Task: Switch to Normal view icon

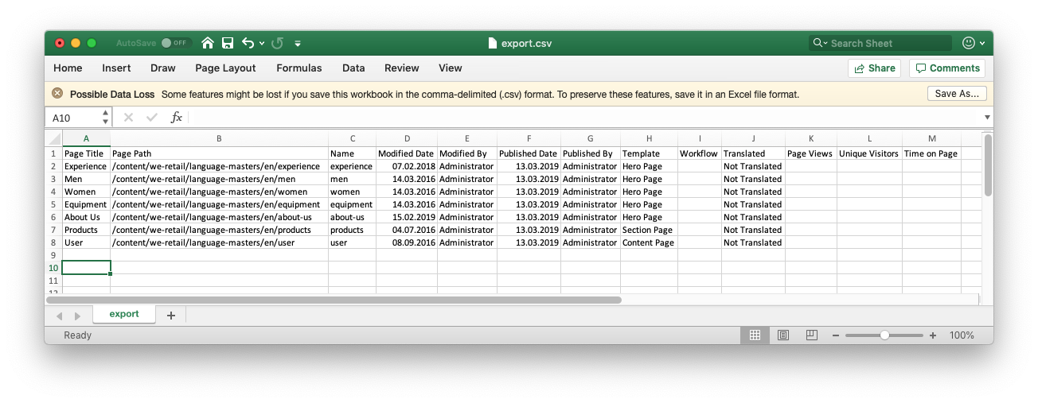Action: point(755,335)
